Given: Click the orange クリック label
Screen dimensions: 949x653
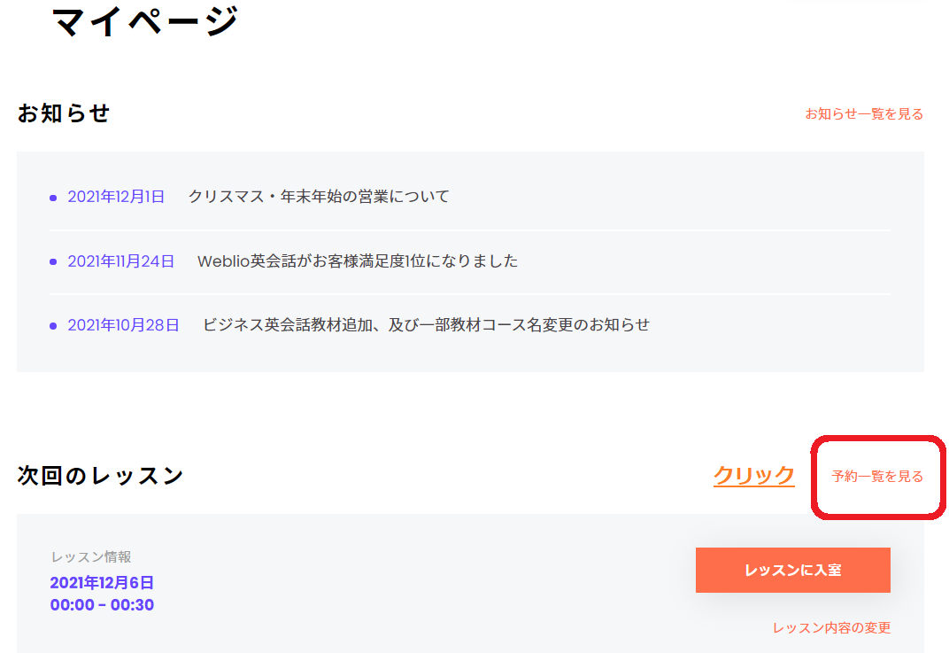Looking at the screenshot, I should tap(753, 476).
